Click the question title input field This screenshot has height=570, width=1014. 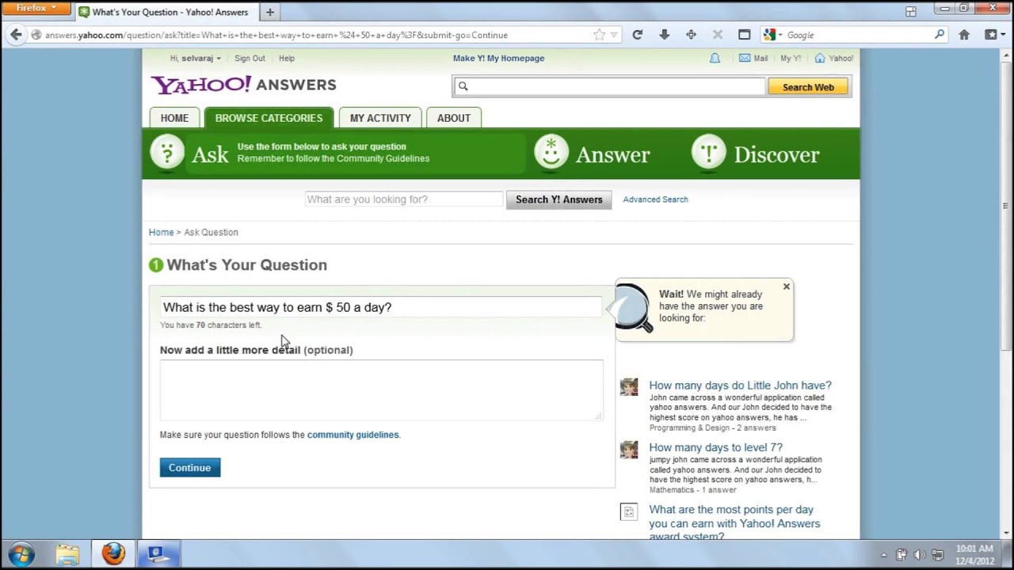pos(381,307)
